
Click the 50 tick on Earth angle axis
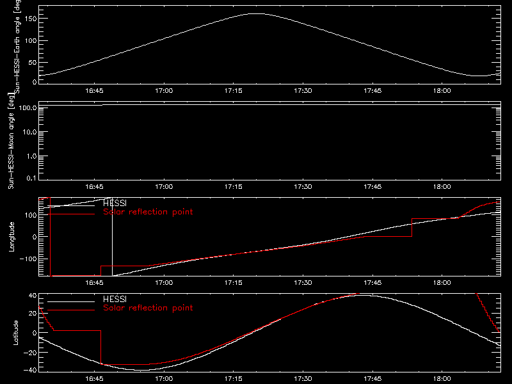tap(33, 62)
